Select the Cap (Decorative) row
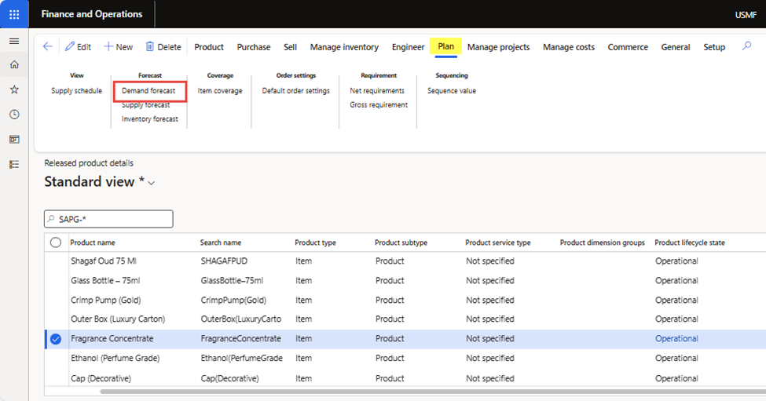 click(405, 378)
